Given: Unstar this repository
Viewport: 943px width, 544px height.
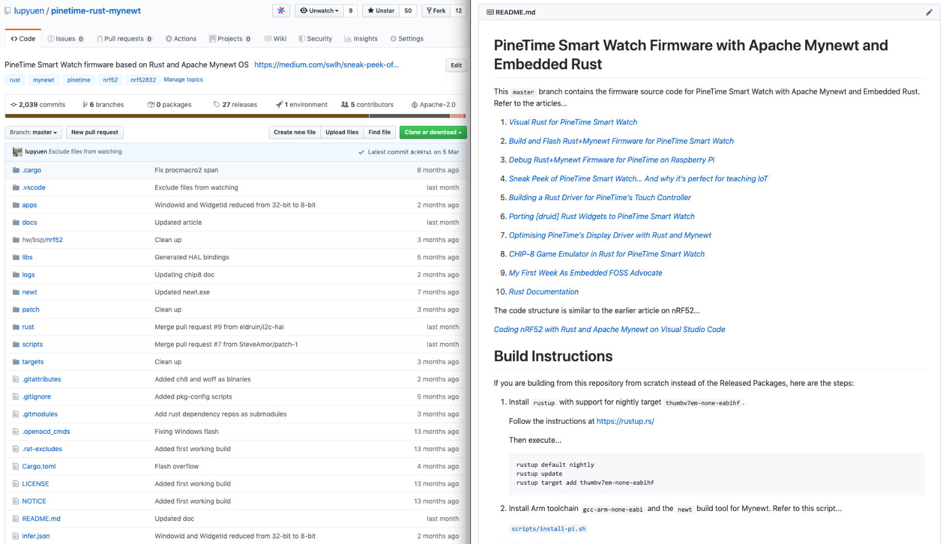Looking at the screenshot, I should 381,11.
